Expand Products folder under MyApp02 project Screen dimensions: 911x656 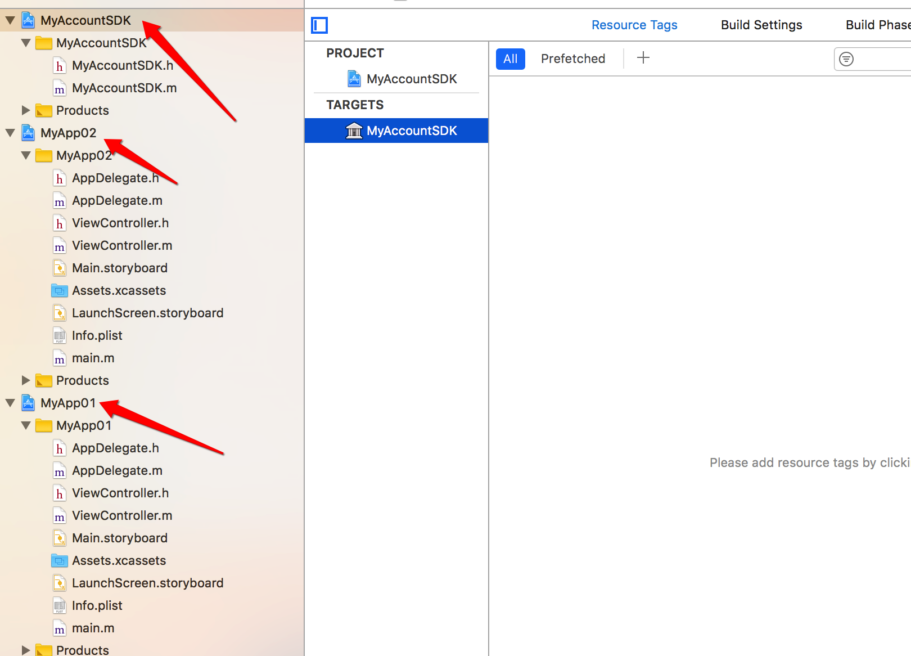click(x=26, y=380)
